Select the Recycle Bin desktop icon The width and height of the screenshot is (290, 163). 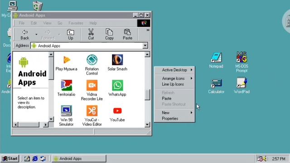click(x=38, y=5)
